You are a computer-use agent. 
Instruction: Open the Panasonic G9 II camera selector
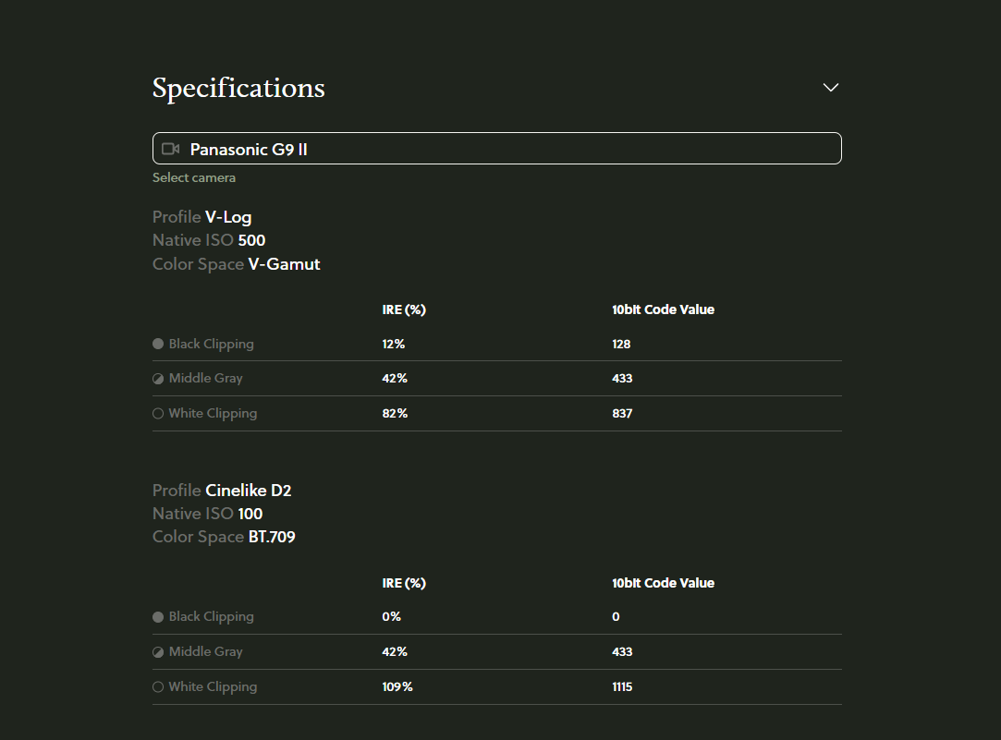(496, 149)
